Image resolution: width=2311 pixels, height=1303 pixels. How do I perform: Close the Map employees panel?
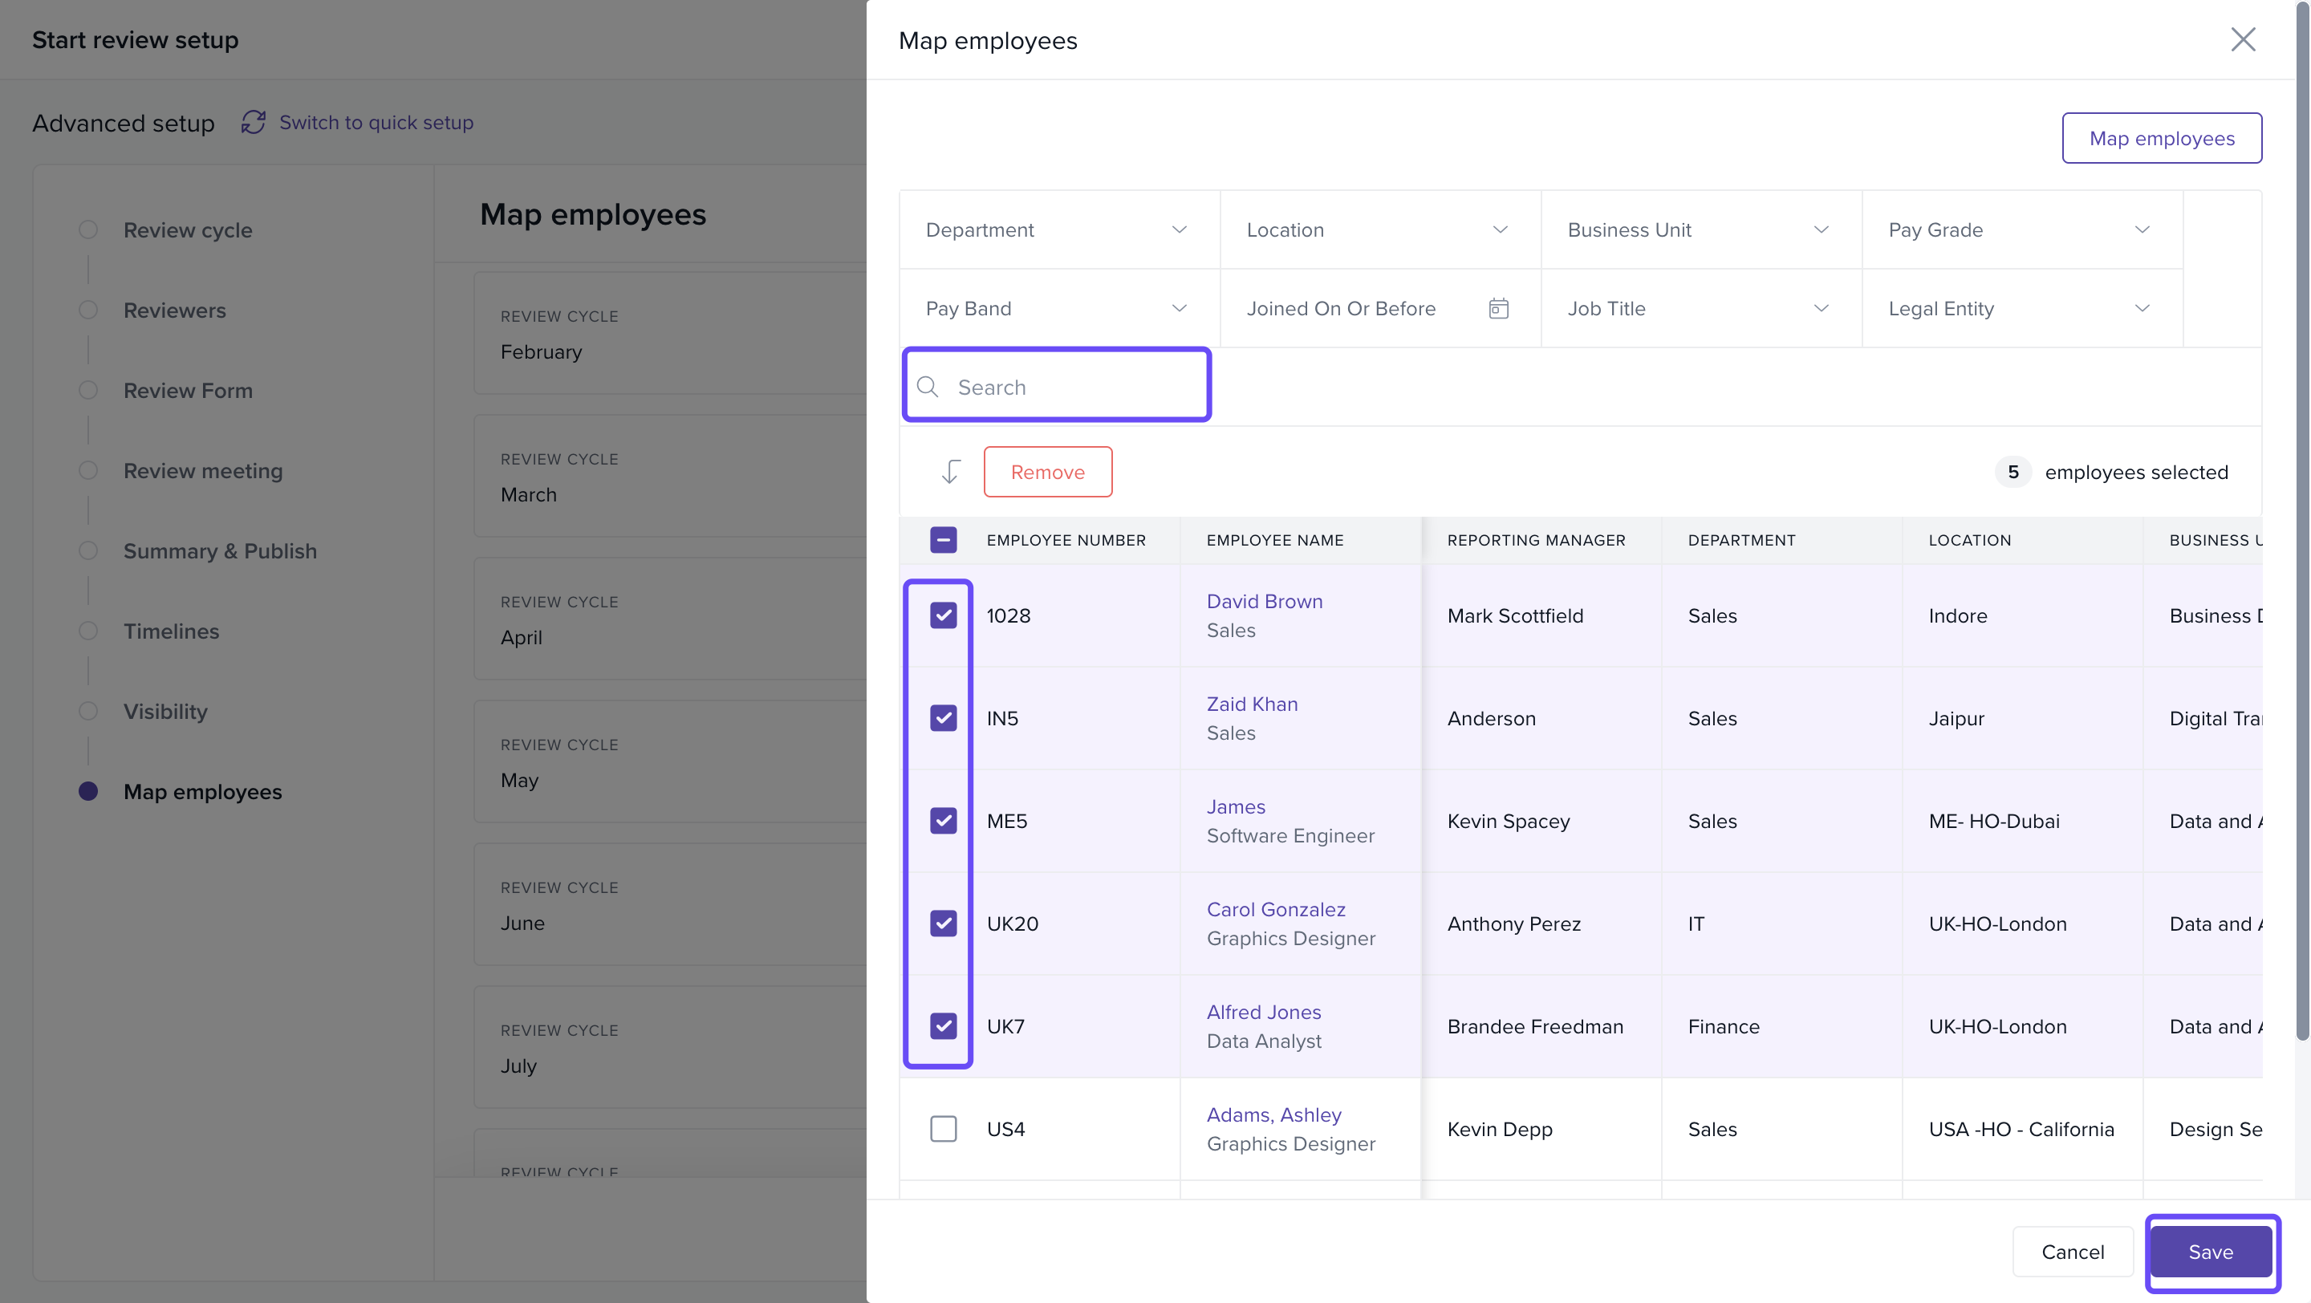tap(2242, 39)
